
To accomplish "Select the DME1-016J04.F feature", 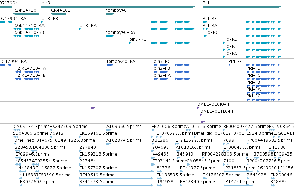I will click(198, 108).
